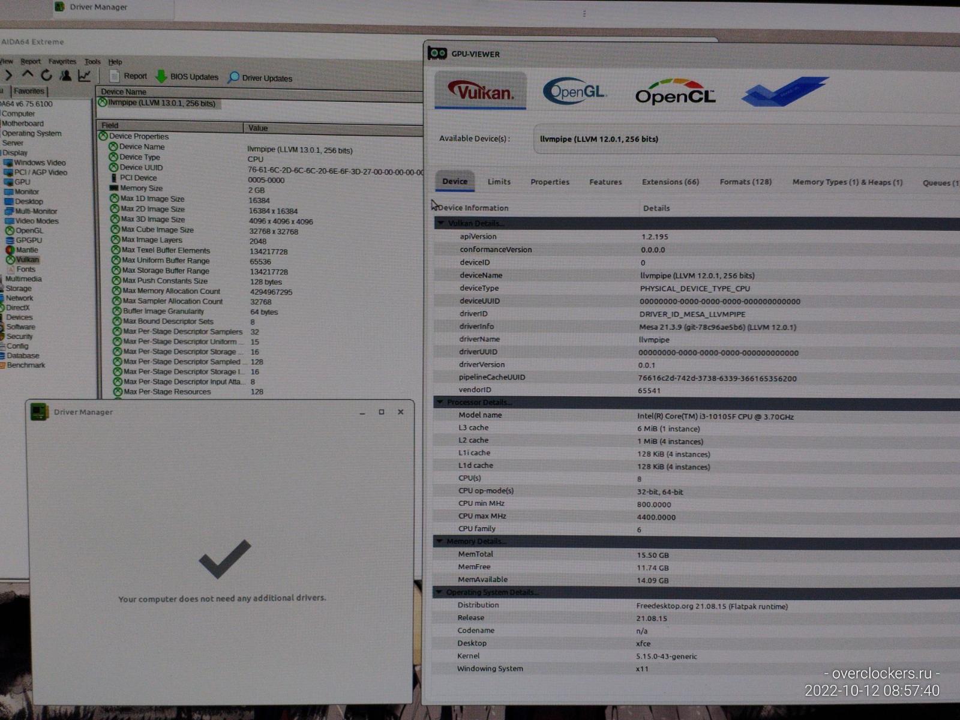Select Video Modes in the AIDA64 tree
This screenshot has width=960, height=720.
coord(32,221)
